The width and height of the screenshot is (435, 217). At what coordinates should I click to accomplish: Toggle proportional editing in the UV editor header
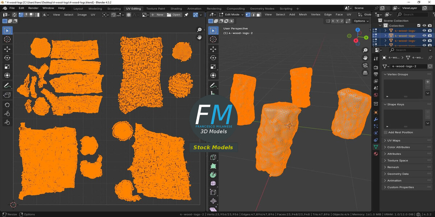[x=129, y=15]
